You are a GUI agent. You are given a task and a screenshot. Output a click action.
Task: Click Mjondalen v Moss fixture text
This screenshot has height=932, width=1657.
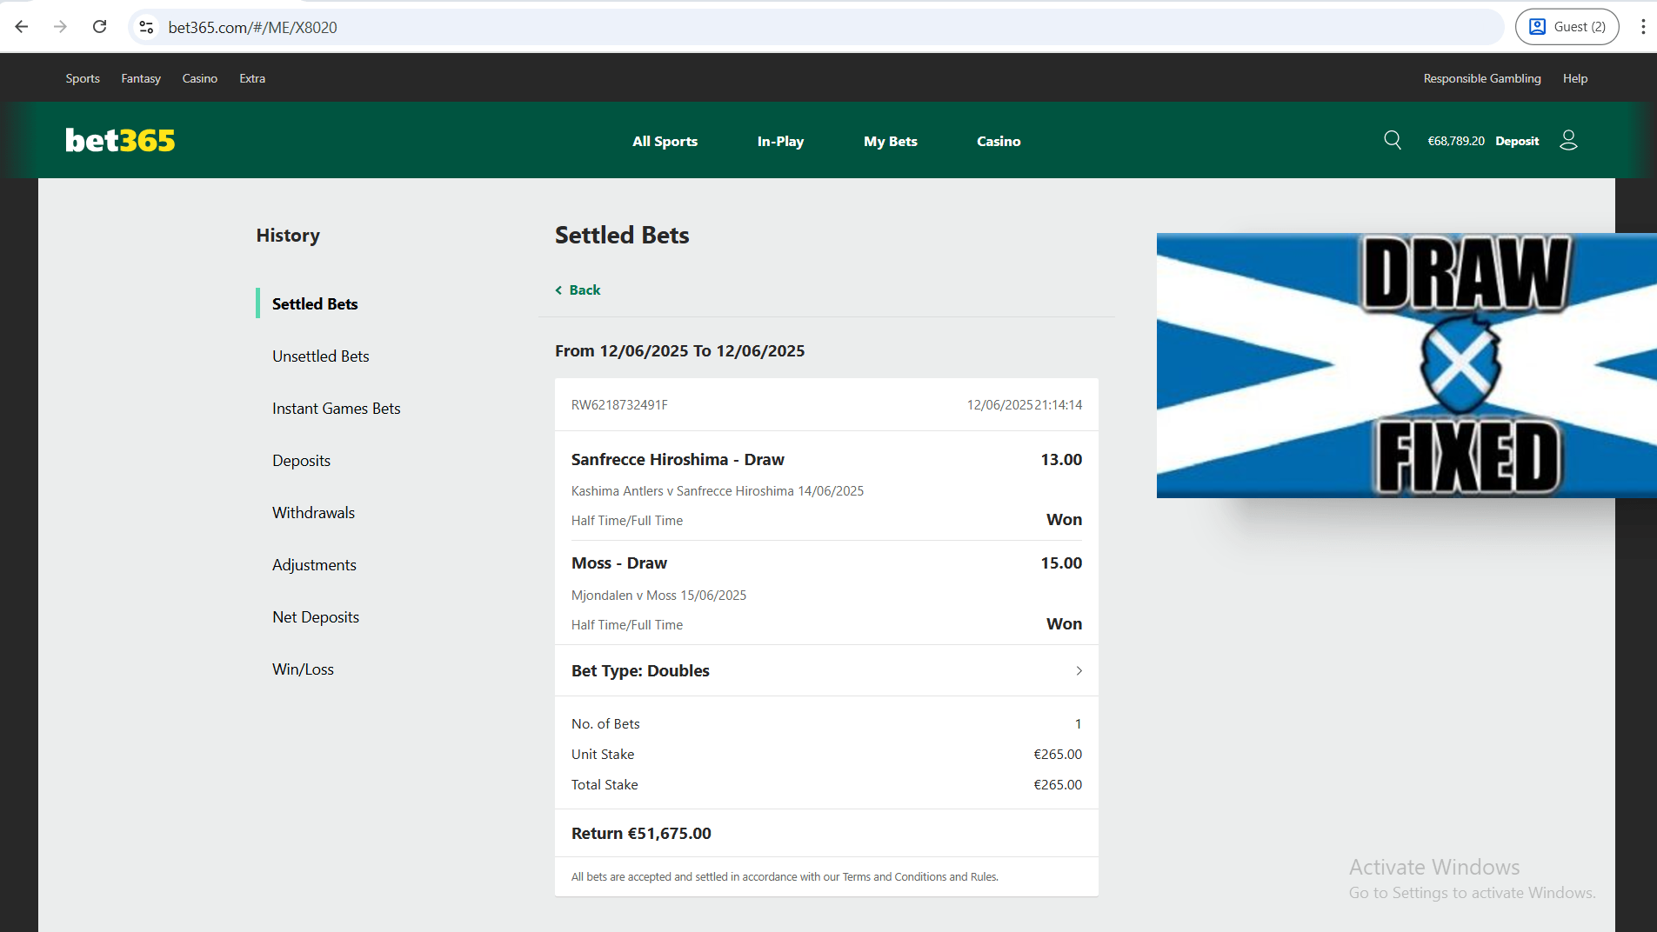[x=658, y=596]
